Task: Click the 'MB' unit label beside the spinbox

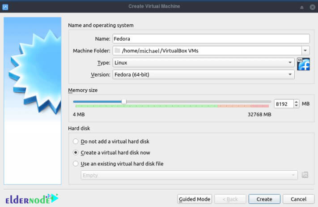Action: [305, 104]
